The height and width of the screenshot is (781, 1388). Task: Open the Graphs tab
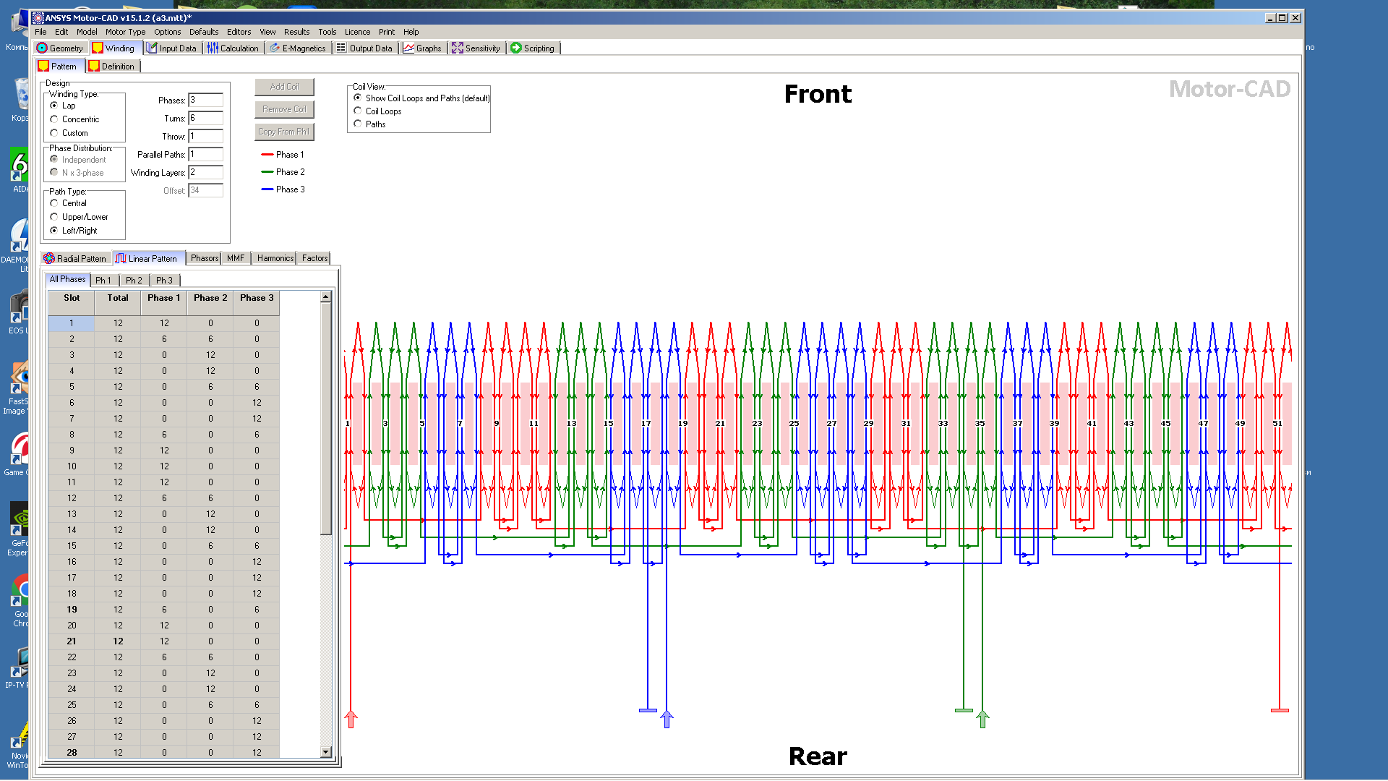(422, 48)
